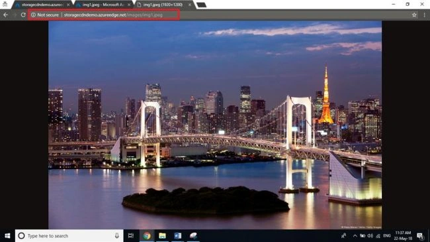Activate the Cortana microphone icon
This screenshot has width=430, height=242.
coord(117,235)
